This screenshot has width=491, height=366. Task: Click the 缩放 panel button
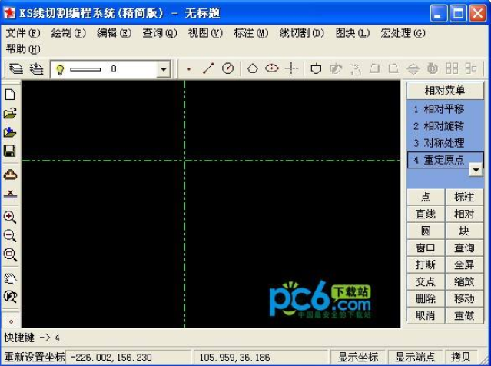point(464,281)
